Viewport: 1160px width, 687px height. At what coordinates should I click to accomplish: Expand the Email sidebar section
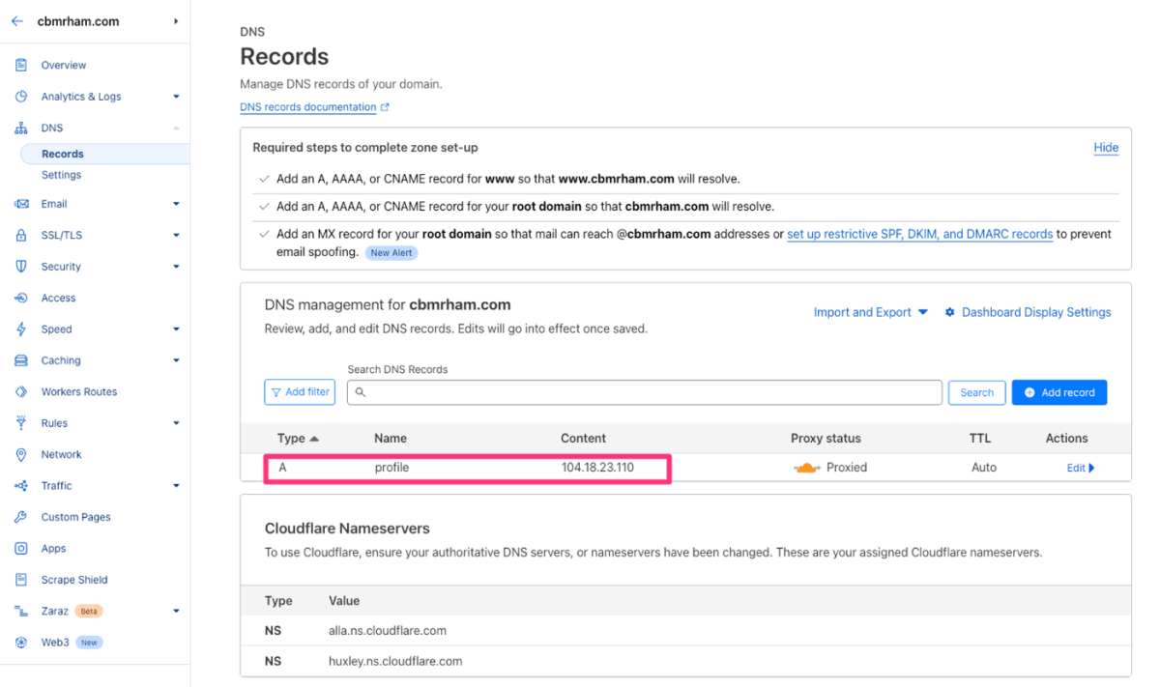click(176, 204)
